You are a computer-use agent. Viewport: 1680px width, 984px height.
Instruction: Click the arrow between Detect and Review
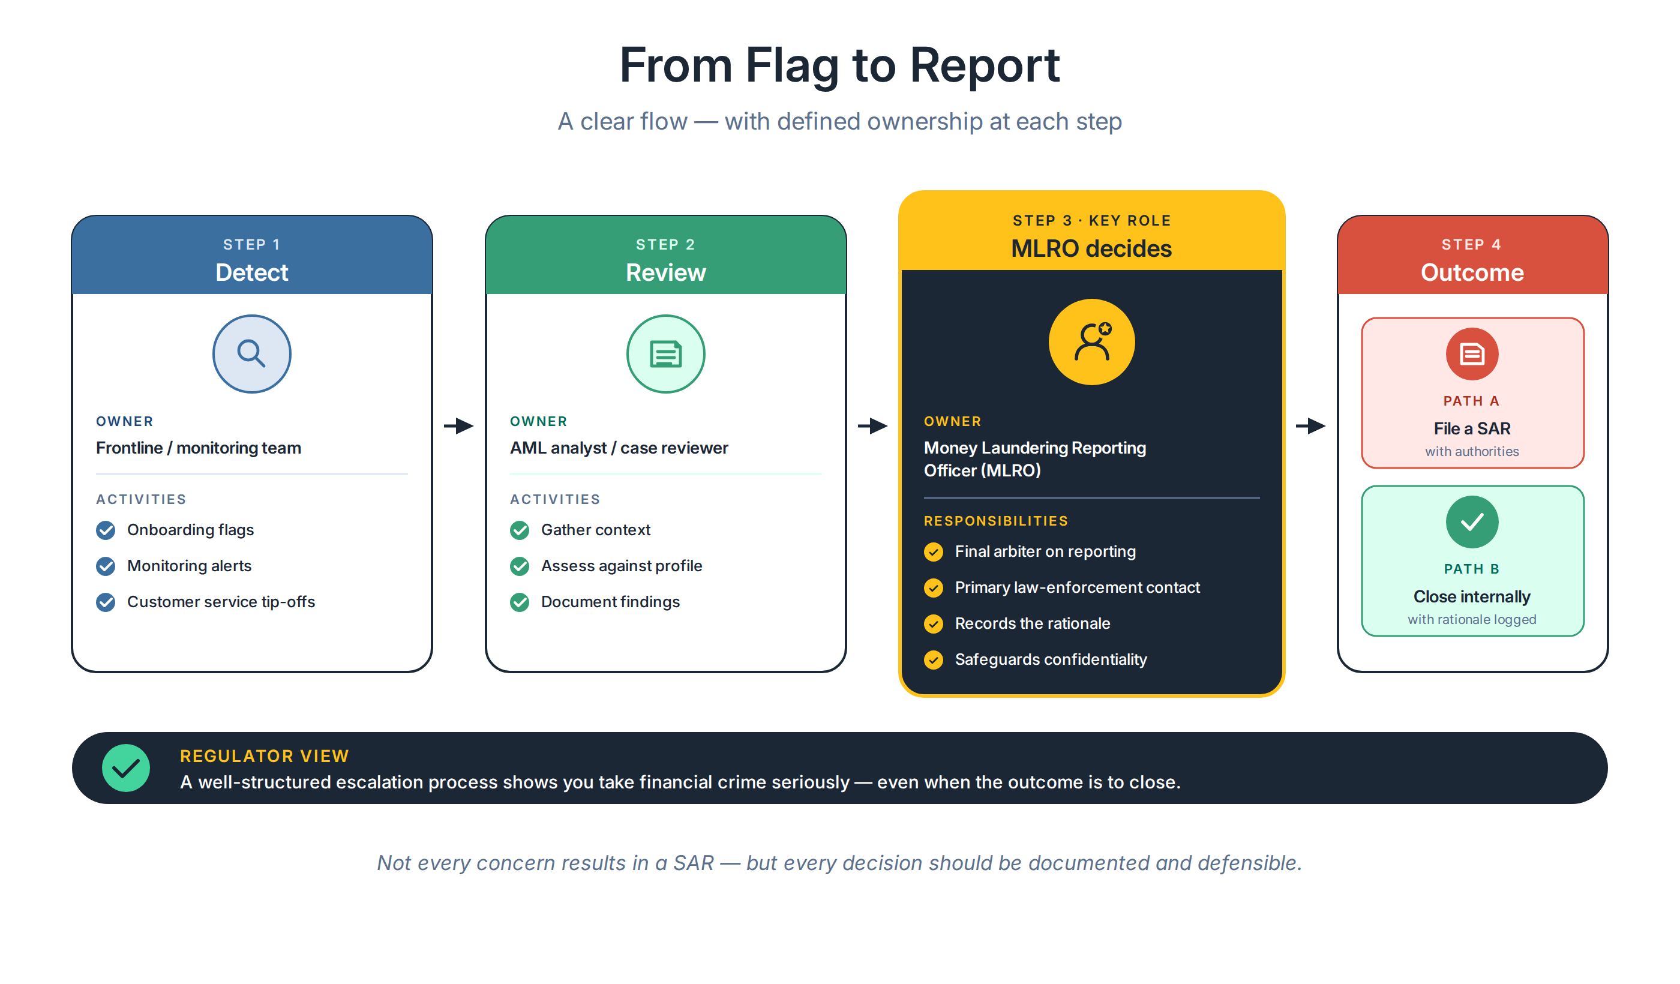(458, 425)
